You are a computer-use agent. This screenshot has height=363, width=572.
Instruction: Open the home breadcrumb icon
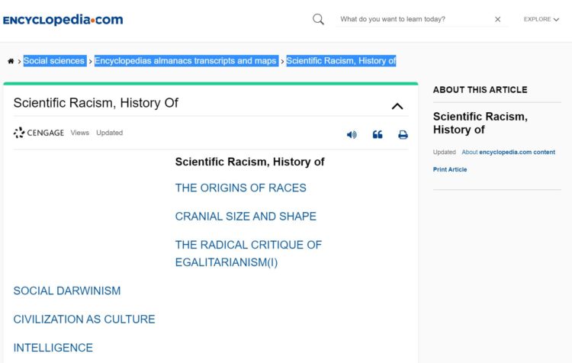[11, 61]
